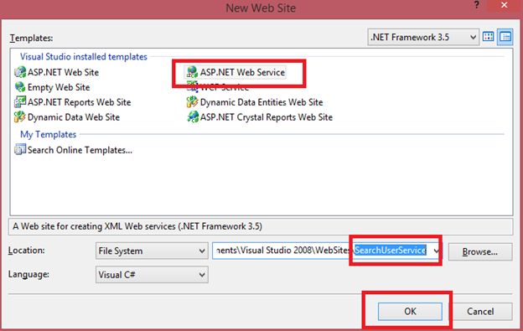The height and width of the screenshot is (331, 523).
Task: Select the Dynamic Data Entities Web Site icon
Action: click(x=192, y=102)
